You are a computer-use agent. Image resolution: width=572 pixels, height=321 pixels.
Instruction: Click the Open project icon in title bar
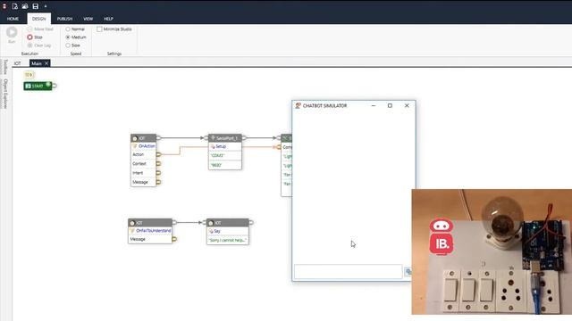point(25,6)
